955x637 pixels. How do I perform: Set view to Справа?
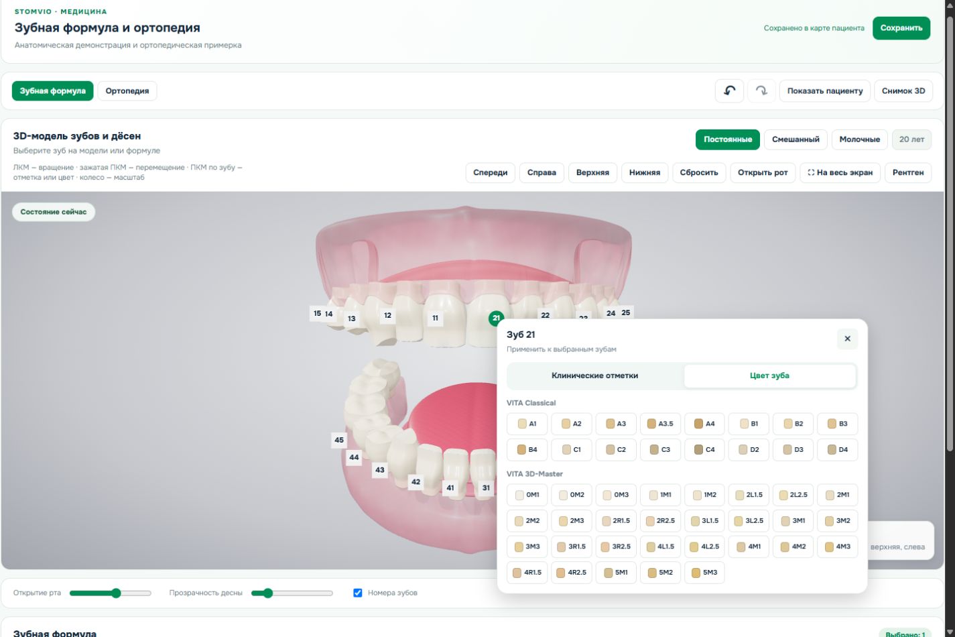pyautogui.click(x=542, y=172)
